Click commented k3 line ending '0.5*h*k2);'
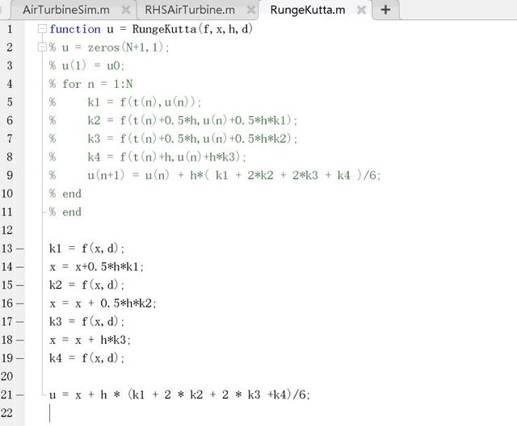This screenshot has width=517, height=426. click(192, 139)
